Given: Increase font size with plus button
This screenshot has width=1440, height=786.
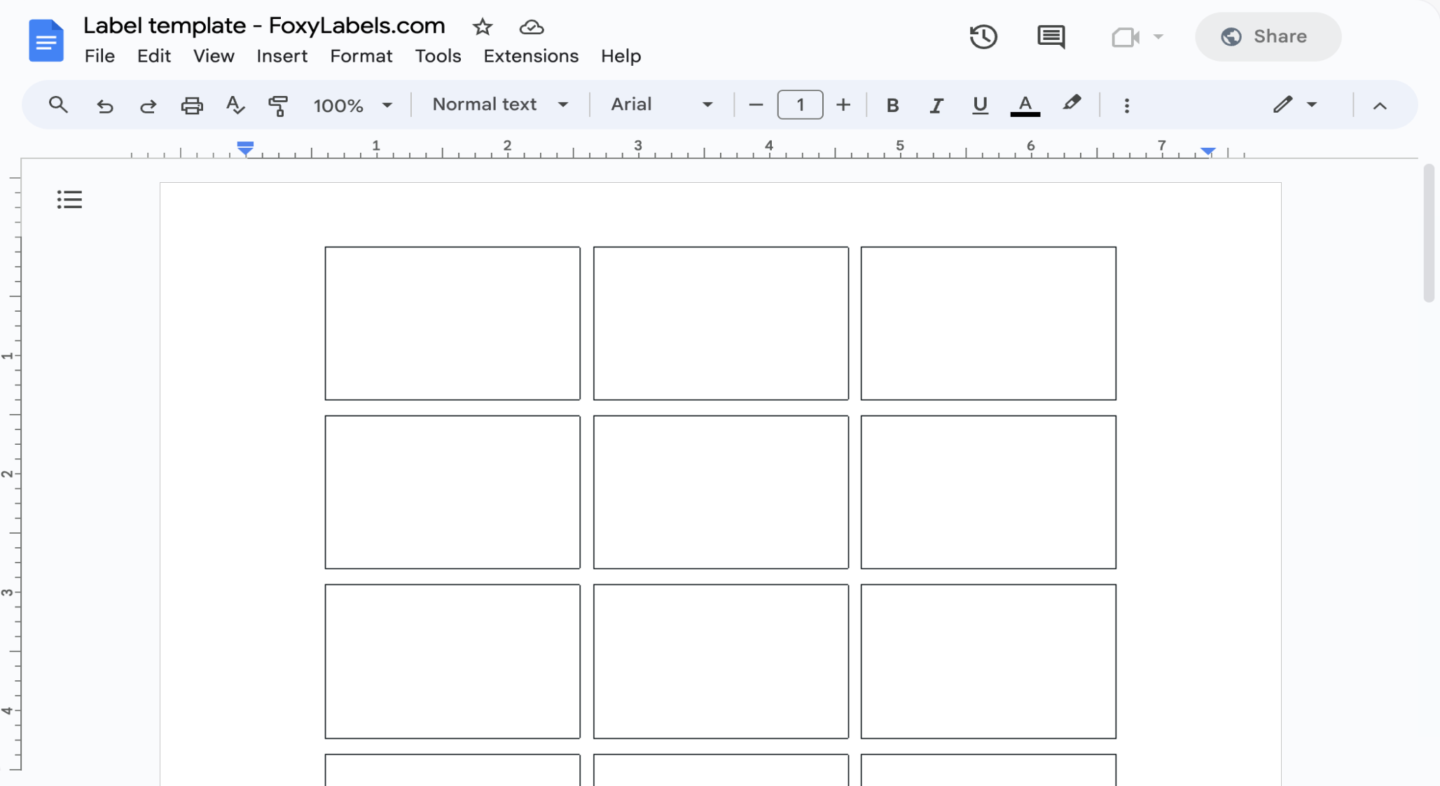Looking at the screenshot, I should coord(843,105).
